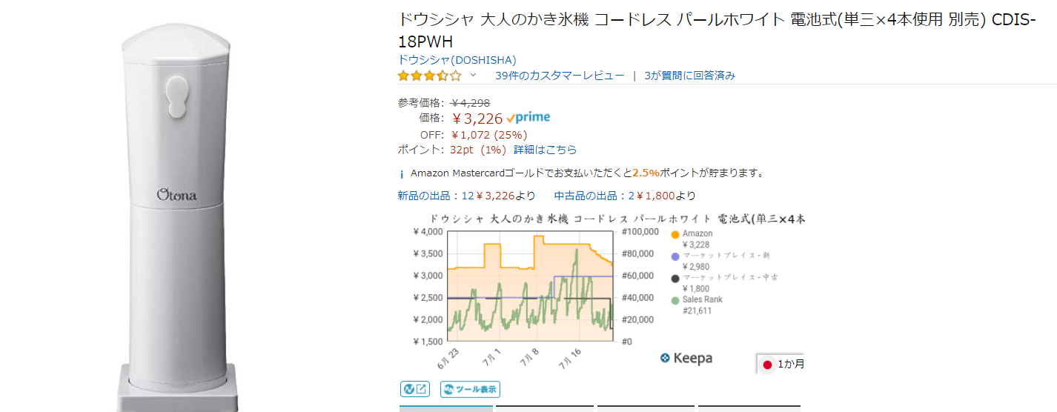Click the Prime badge icon
The width and height of the screenshot is (1057, 412).
(x=528, y=118)
